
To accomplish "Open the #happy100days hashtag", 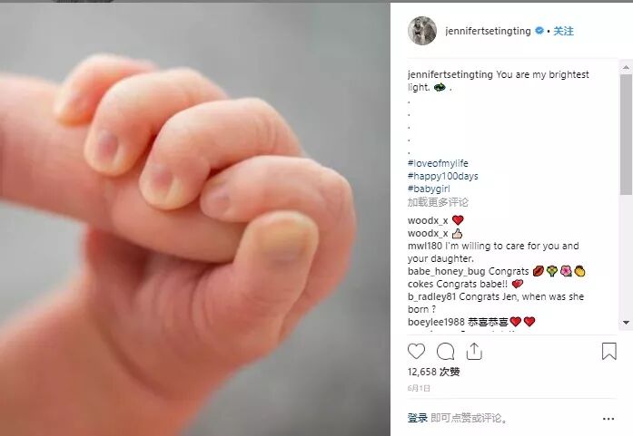I will [x=442, y=176].
